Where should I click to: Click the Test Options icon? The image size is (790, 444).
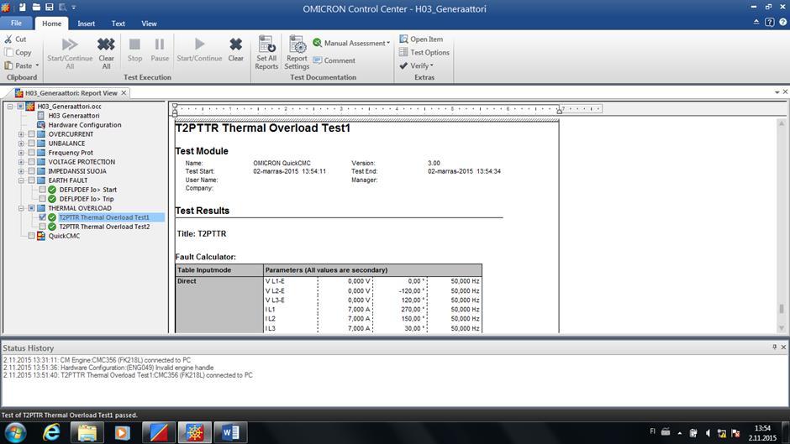[x=403, y=52]
